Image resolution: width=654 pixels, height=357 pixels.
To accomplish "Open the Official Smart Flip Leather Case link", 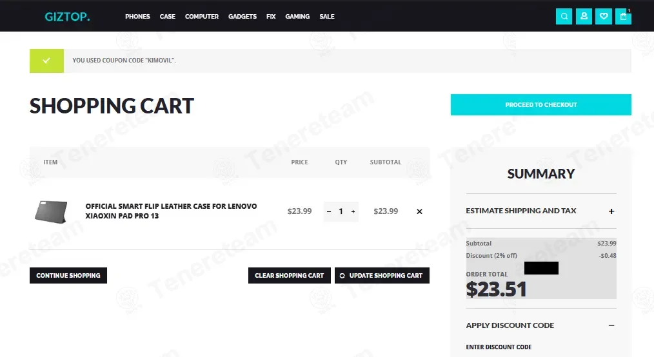I will (x=171, y=211).
